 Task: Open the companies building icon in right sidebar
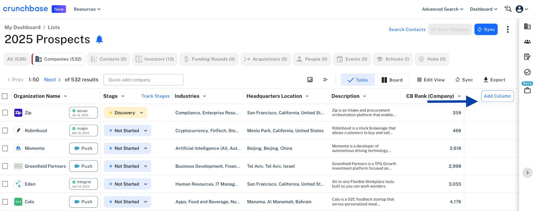tap(527, 26)
